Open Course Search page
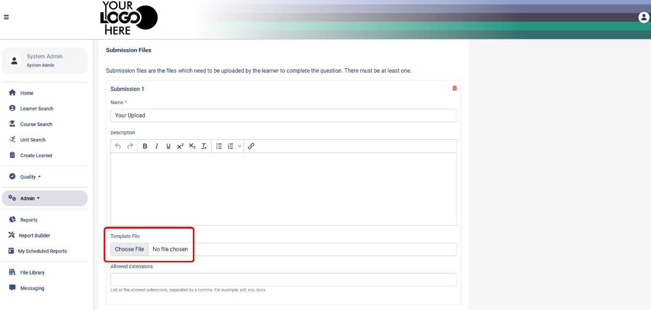This screenshot has width=651, height=310. coord(36,124)
